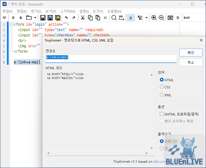The width and height of the screenshot is (206, 168).
Task: Click the Find magnifier toolbar icon
Action: tap(114, 18)
